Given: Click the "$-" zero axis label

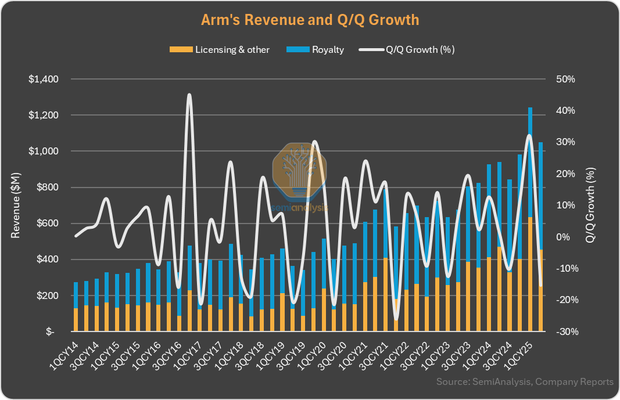Looking at the screenshot, I should tap(50, 331).
